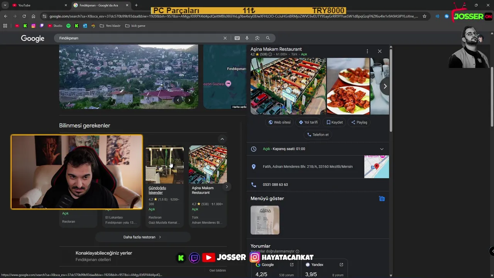Open Konaklayabileceğiniz yerler section

104,253
